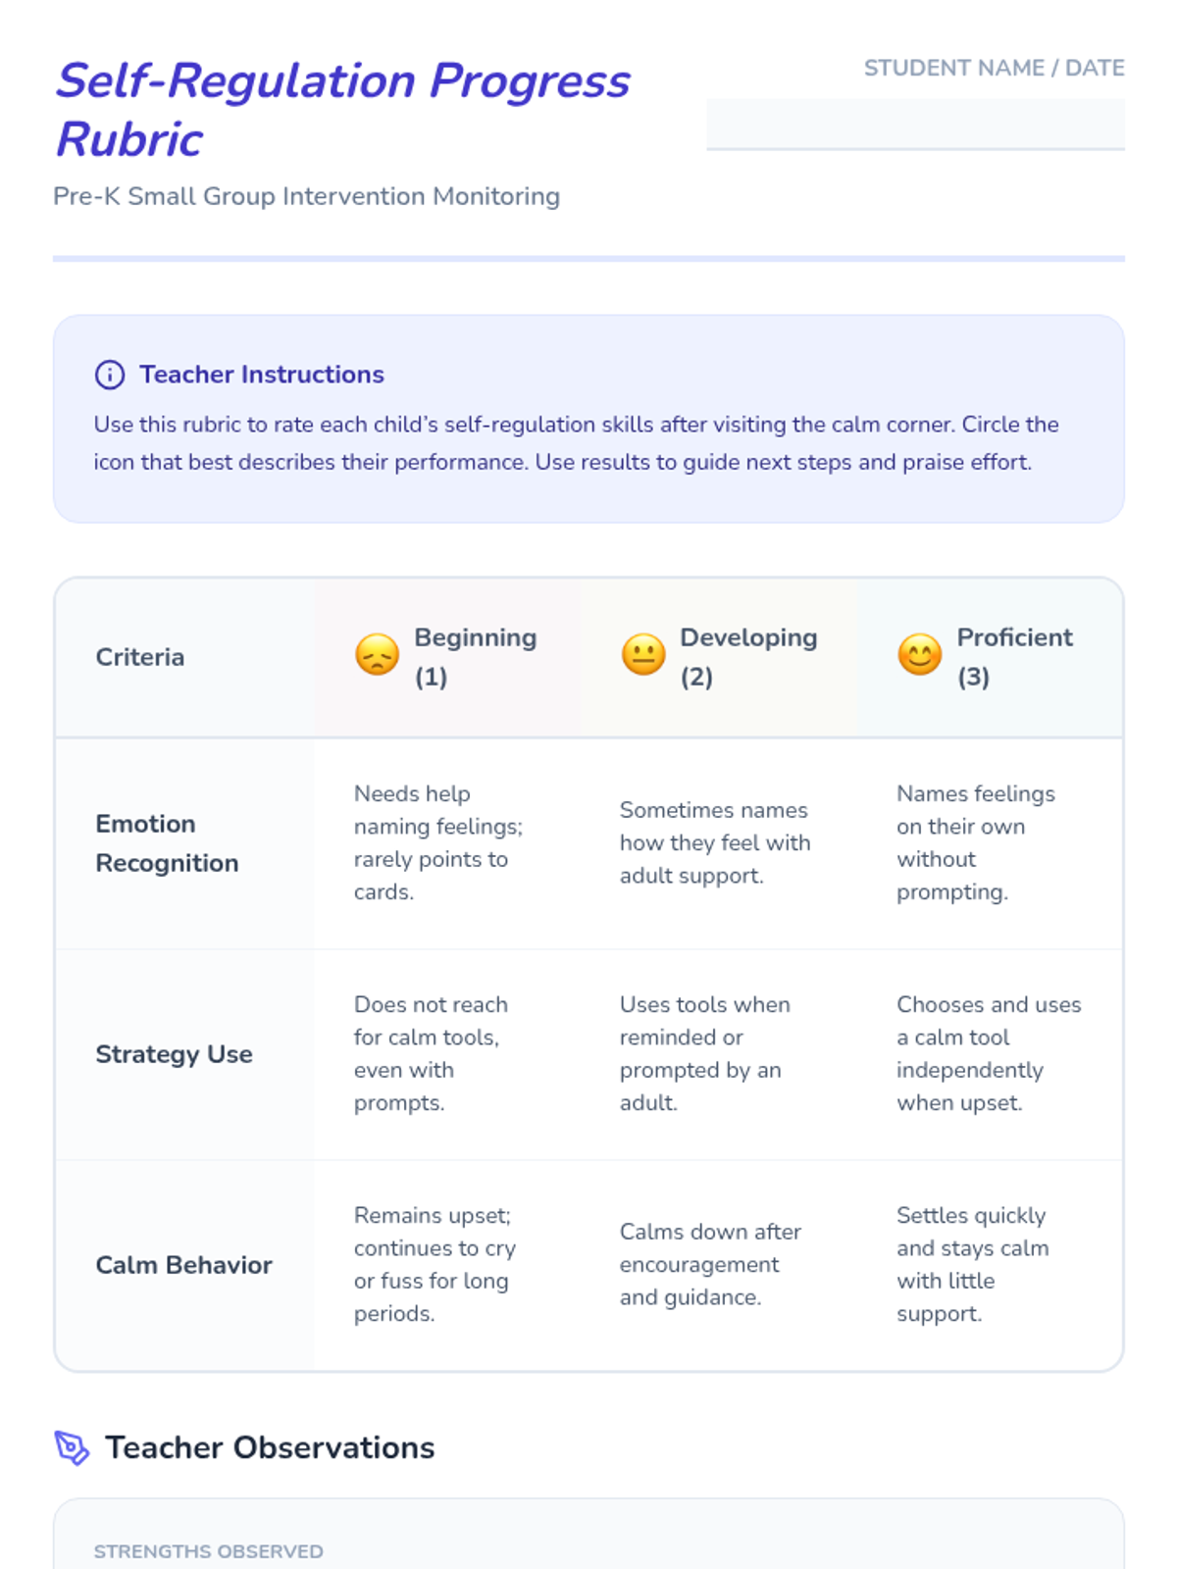Pick "Calms down after encouragement" cell
This screenshot has width=1177, height=1569.
(710, 1264)
